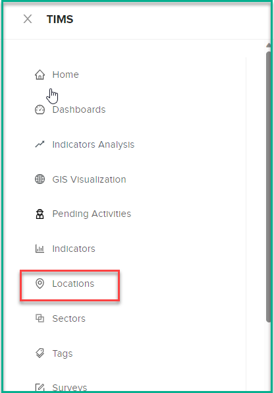Select GIS Visualization from the menu
Viewport: 274px width, 393px height.
89,179
